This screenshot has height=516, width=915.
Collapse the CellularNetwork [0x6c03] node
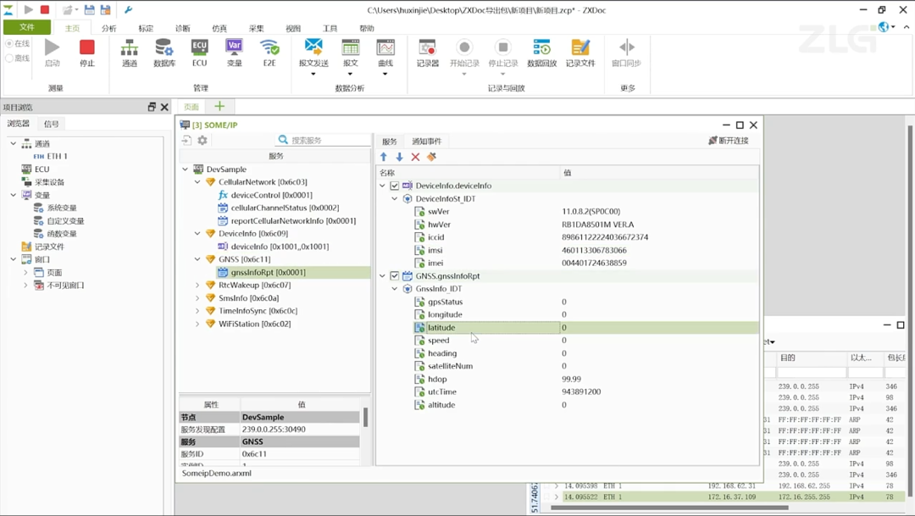click(x=197, y=182)
